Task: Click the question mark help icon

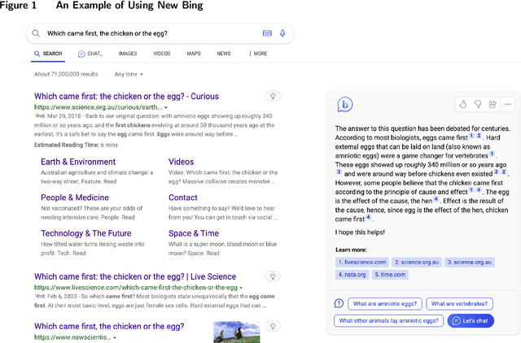Action: click(x=339, y=303)
